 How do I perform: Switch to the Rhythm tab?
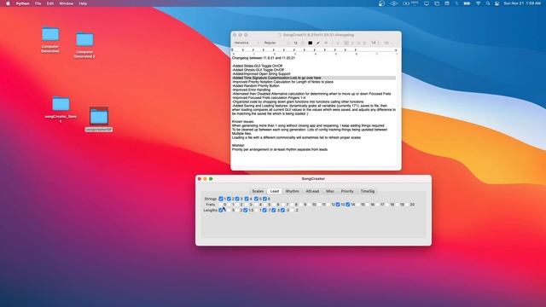click(x=292, y=191)
